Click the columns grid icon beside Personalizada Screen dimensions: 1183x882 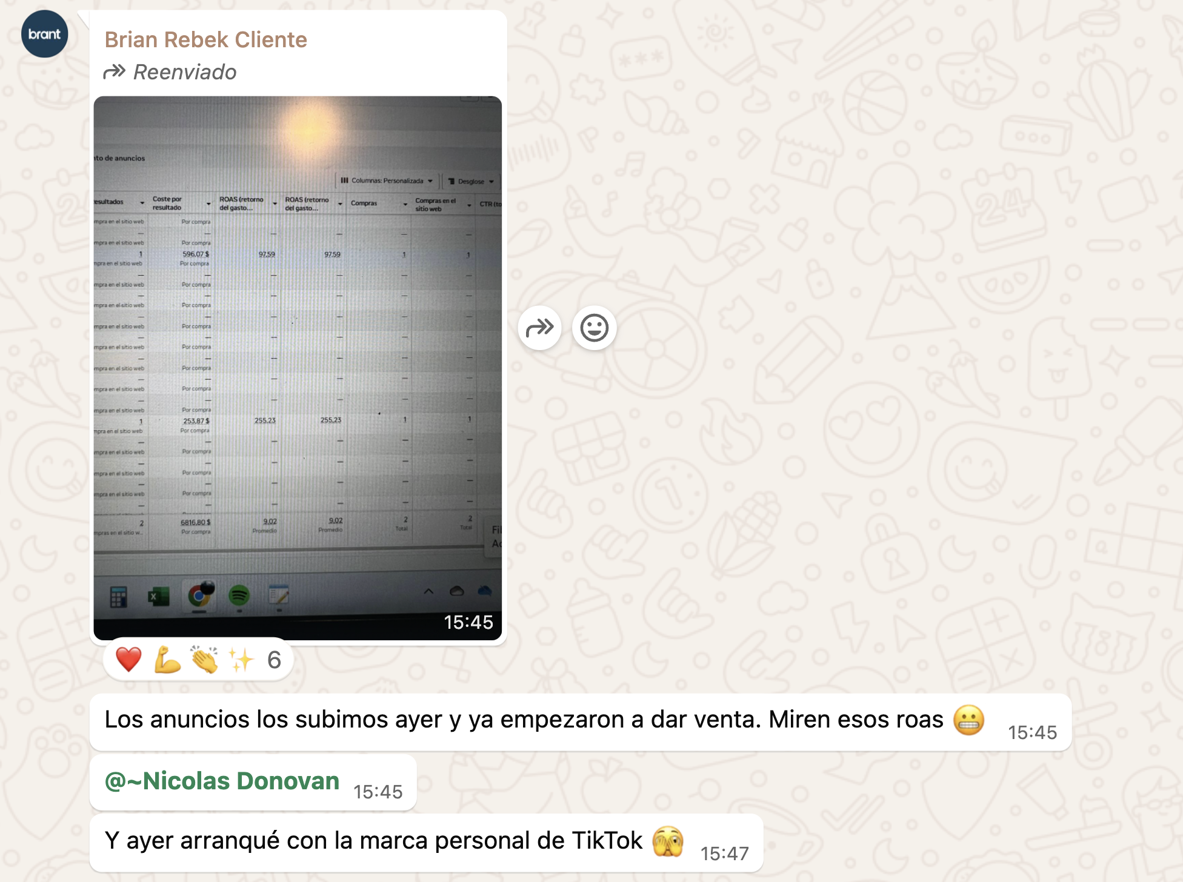(x=345, y=181)
